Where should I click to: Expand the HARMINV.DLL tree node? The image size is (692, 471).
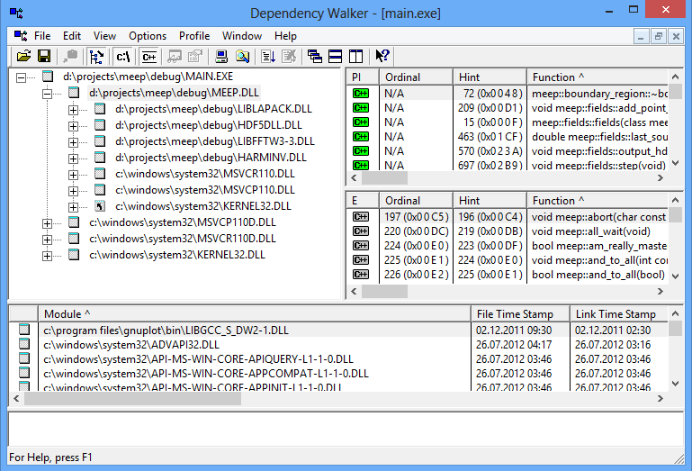click(x=74, y=158)
